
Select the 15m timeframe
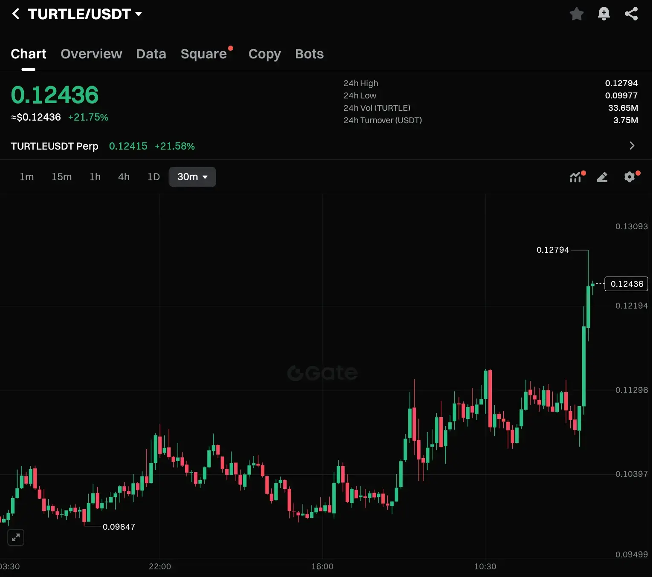coord(62,177)
